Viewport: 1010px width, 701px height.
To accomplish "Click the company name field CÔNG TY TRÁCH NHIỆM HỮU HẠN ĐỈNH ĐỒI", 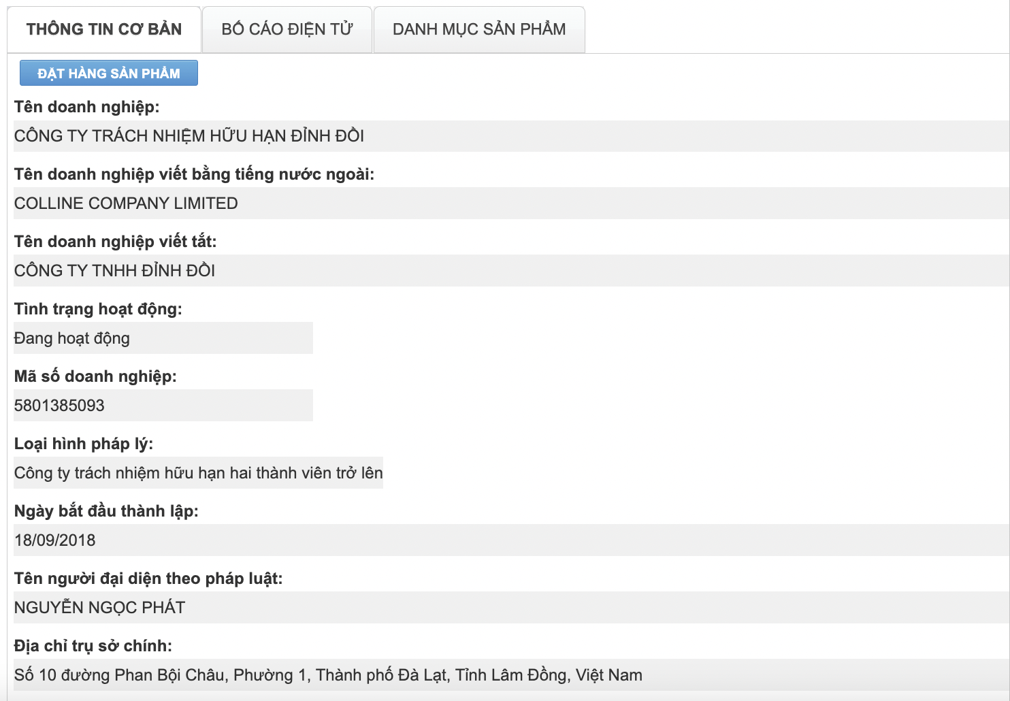I will click(x=189, y=136).
